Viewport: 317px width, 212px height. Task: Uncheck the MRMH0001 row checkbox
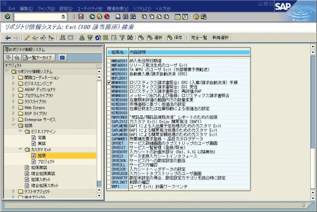(x=108, y=83)
